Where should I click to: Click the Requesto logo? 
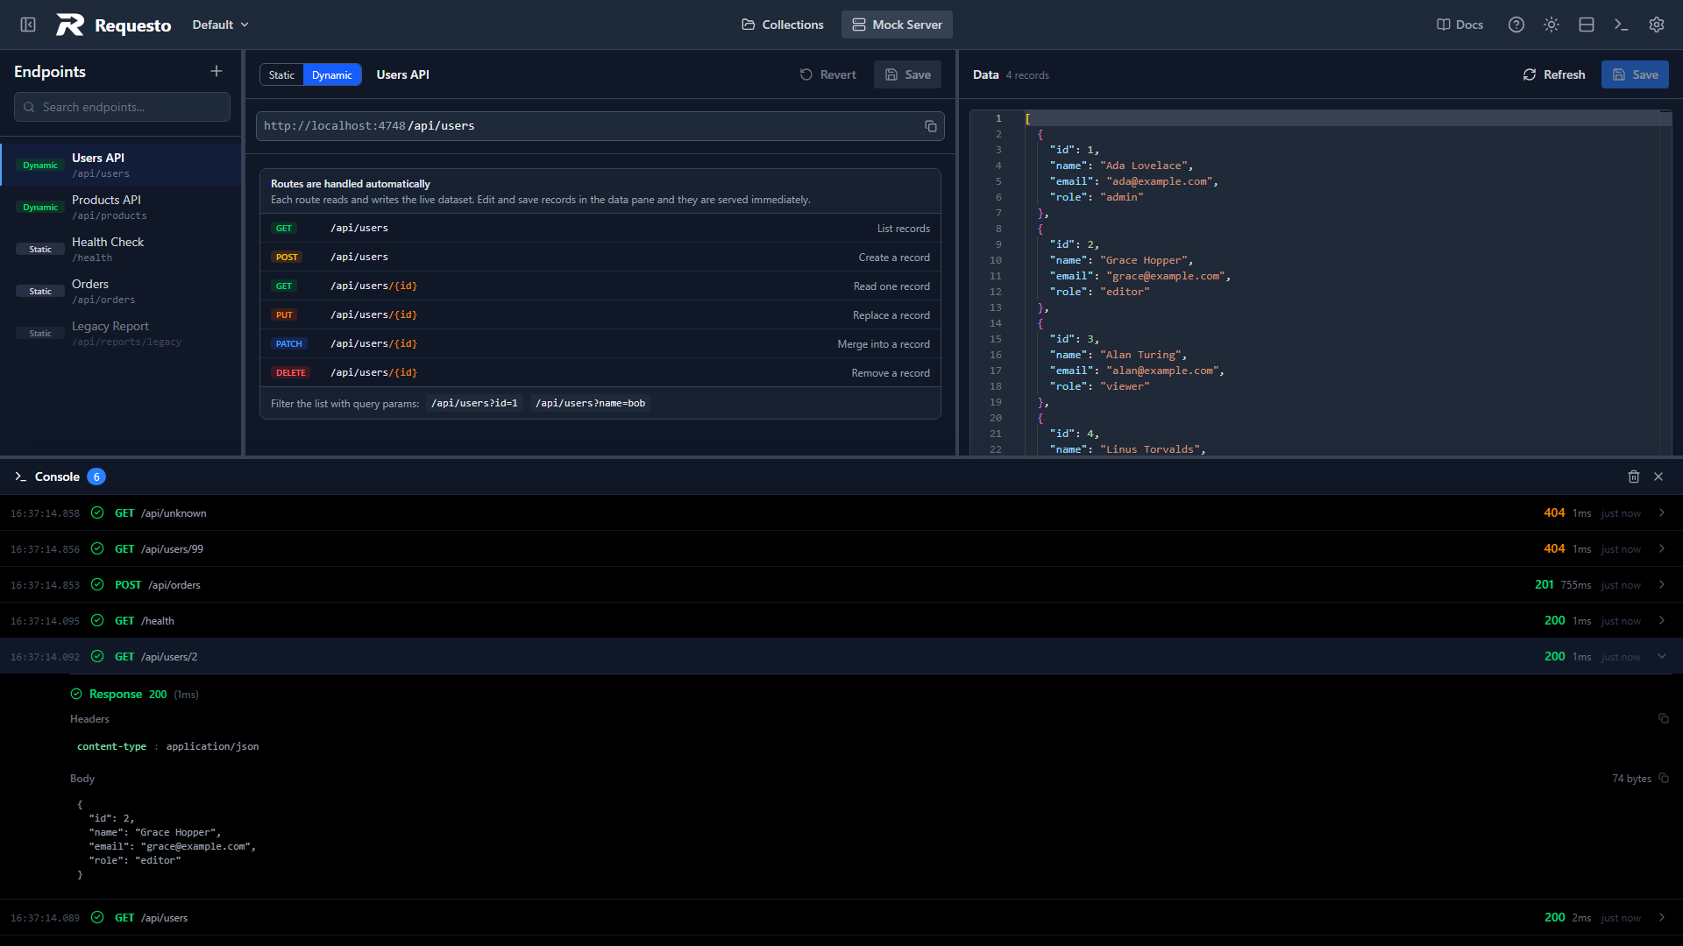[114, 25]
